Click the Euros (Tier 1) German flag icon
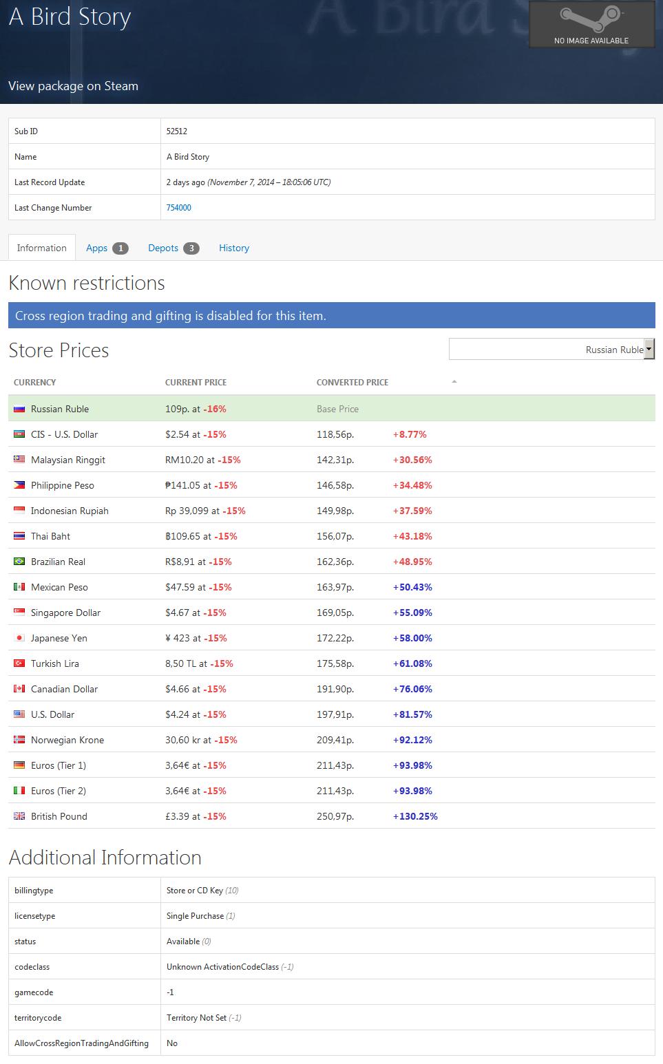 coord(19,765)
